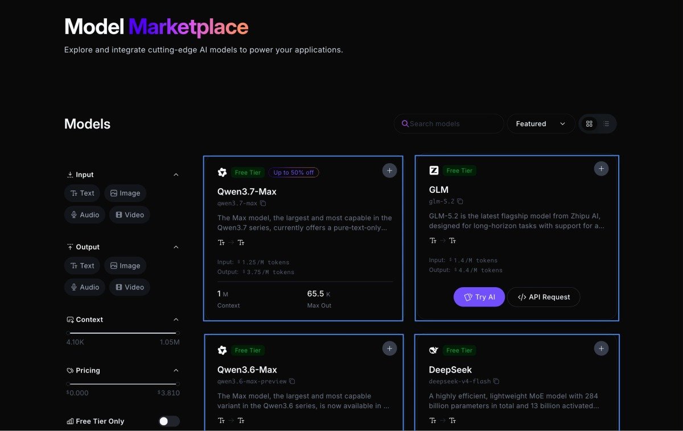Filter Output by Text
The width and height of the screenshot is (683, 431).
[83, 266]
